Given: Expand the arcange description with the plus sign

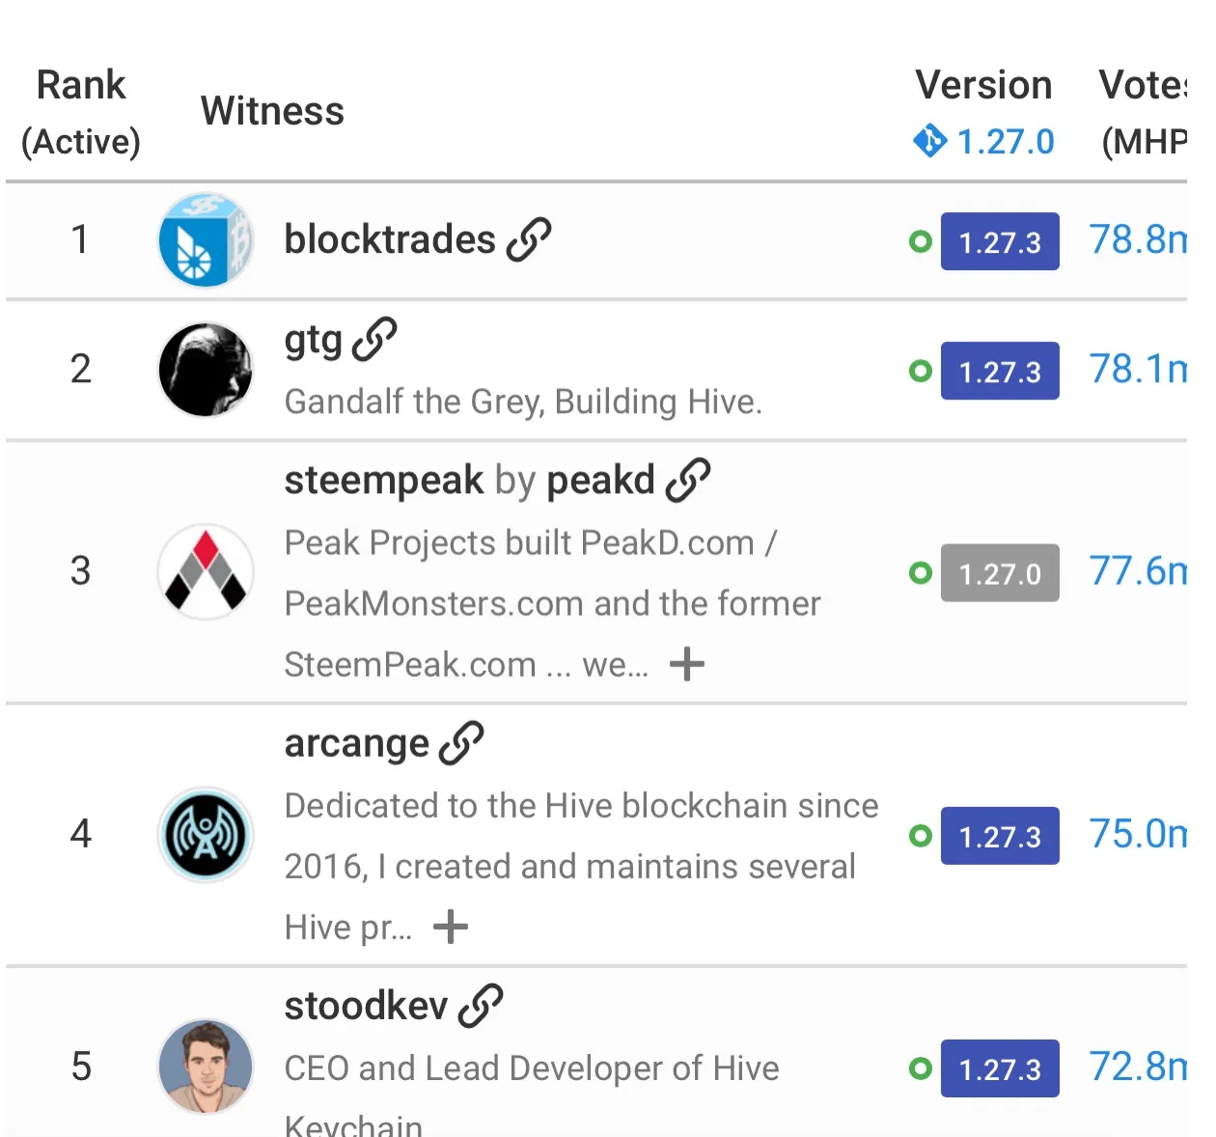Looking at the screenshot, I should 451,928.
